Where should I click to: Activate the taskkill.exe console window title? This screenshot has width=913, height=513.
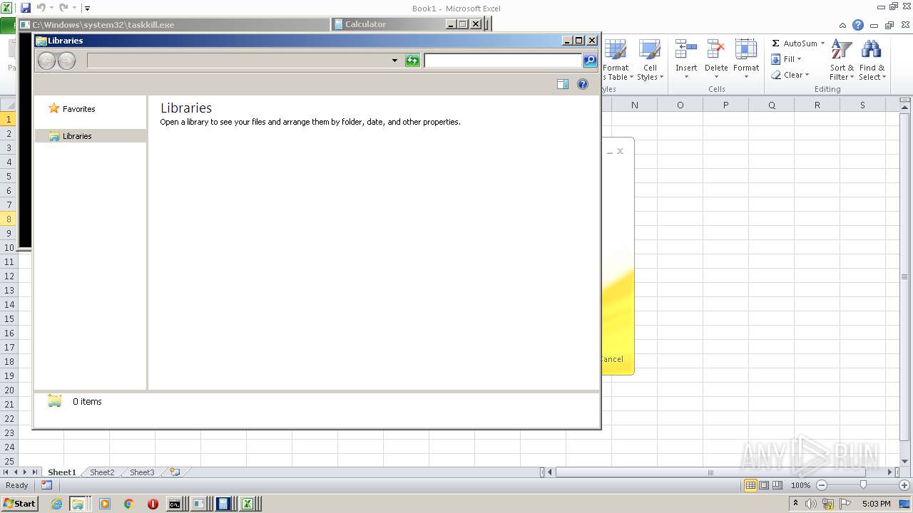click(x=103, y=24)
